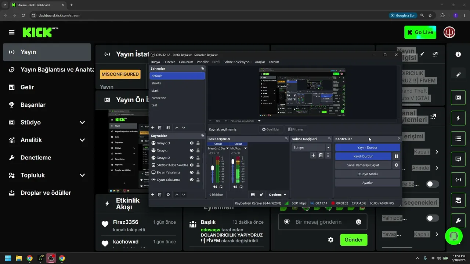The image size is (470, 264).
Task: Expand Stüdyo section in Kick sidebar
Action: pos(82,122)
